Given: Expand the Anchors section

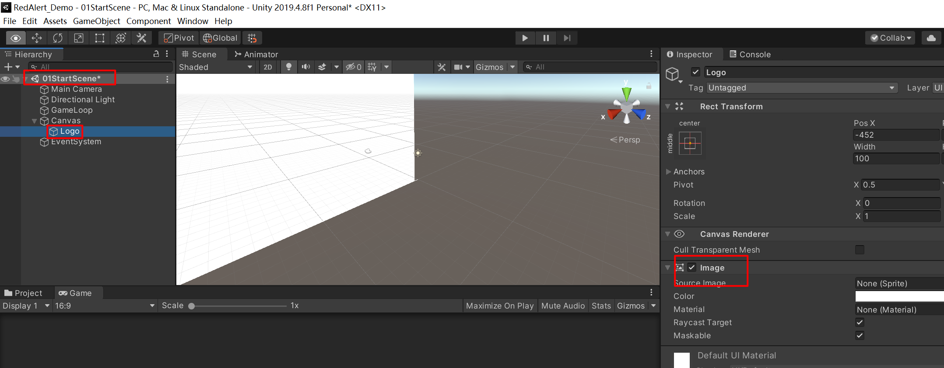Looking at the screenshot, I should 668,172.
